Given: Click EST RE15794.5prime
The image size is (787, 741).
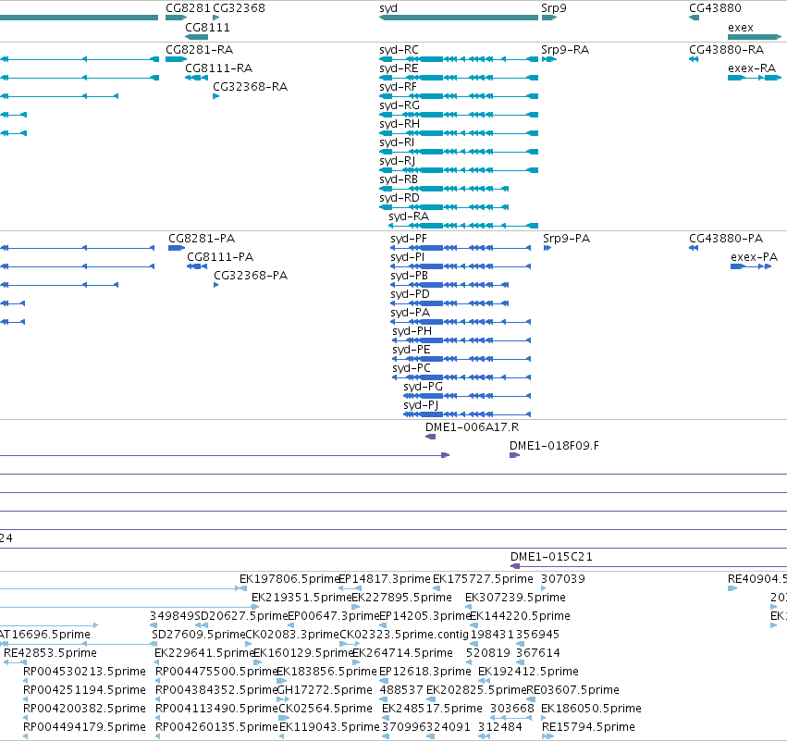Looking at the screenshot, I should pos(589,728).
